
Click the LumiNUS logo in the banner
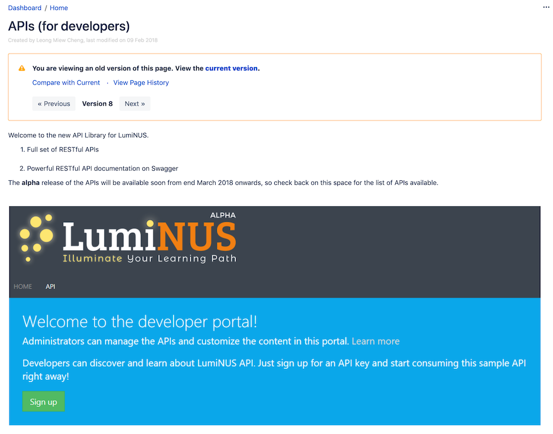128,238
